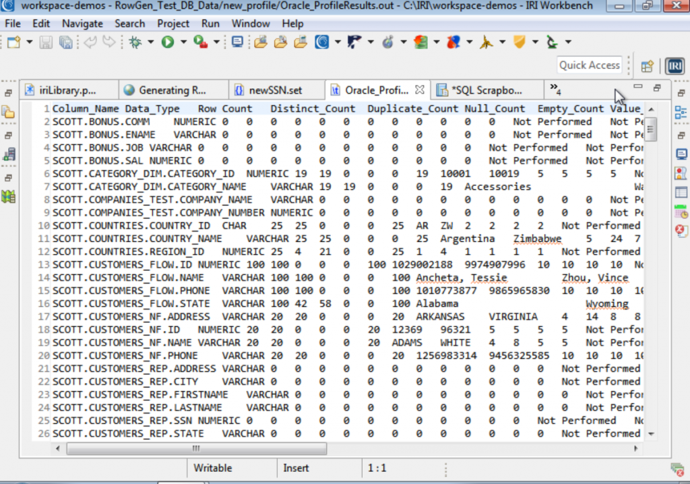This screenshot has height=484, width=690.
Task: Click the gold shield toolbar icon
Action: point(520,42)
